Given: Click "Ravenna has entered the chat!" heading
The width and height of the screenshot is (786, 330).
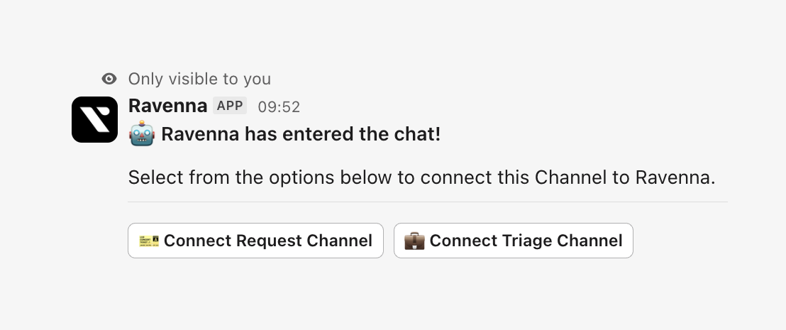Looking at the screenshot, I should coord(301,134).
